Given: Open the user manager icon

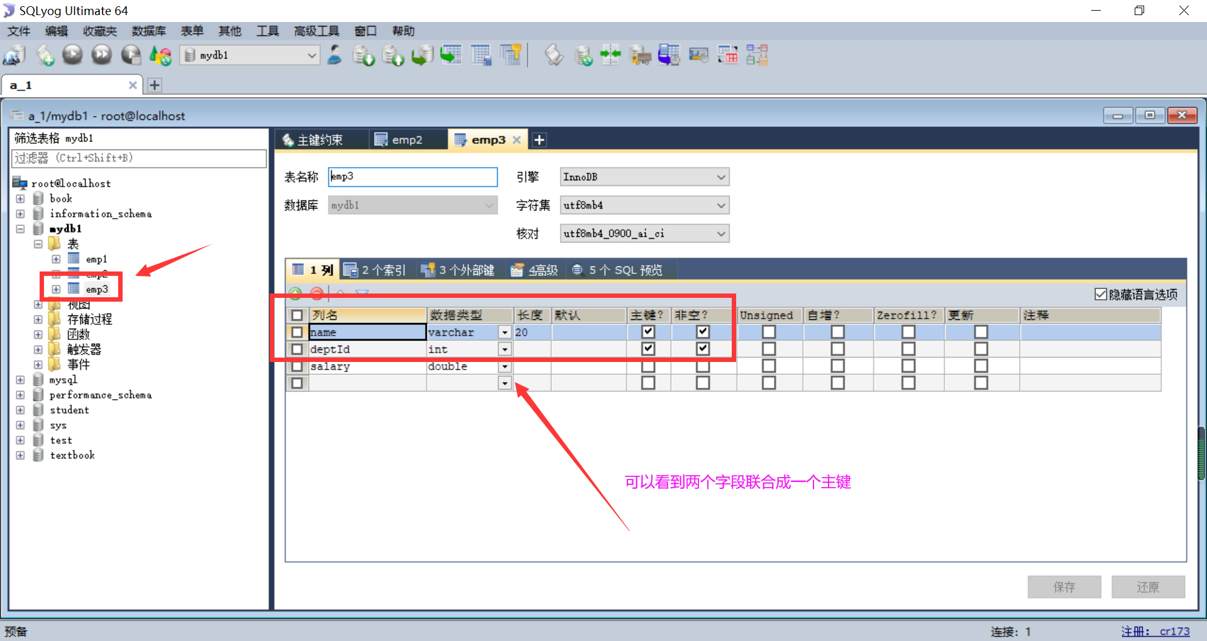Looking at the screenshot, I should click(334, 55).
